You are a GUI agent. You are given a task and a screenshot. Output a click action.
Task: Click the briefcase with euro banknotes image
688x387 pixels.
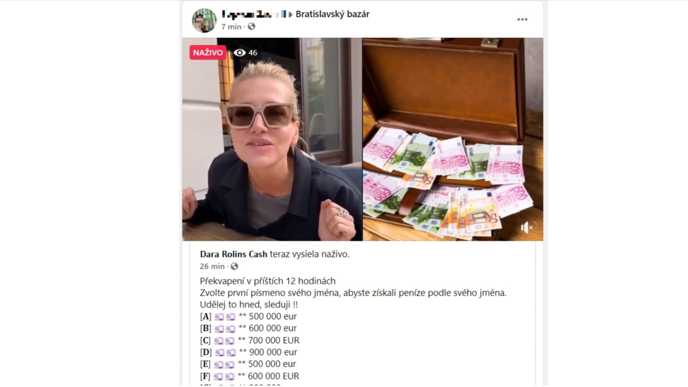coord(453,139)
